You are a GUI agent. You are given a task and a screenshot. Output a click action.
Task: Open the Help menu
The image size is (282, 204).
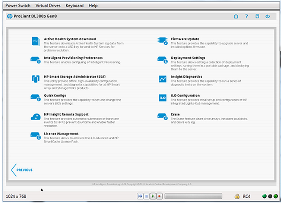point(93,6)
